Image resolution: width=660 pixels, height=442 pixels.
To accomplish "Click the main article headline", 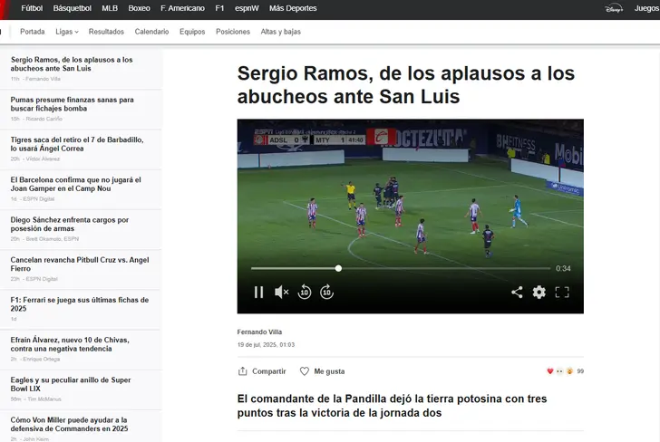I will 406,84.
